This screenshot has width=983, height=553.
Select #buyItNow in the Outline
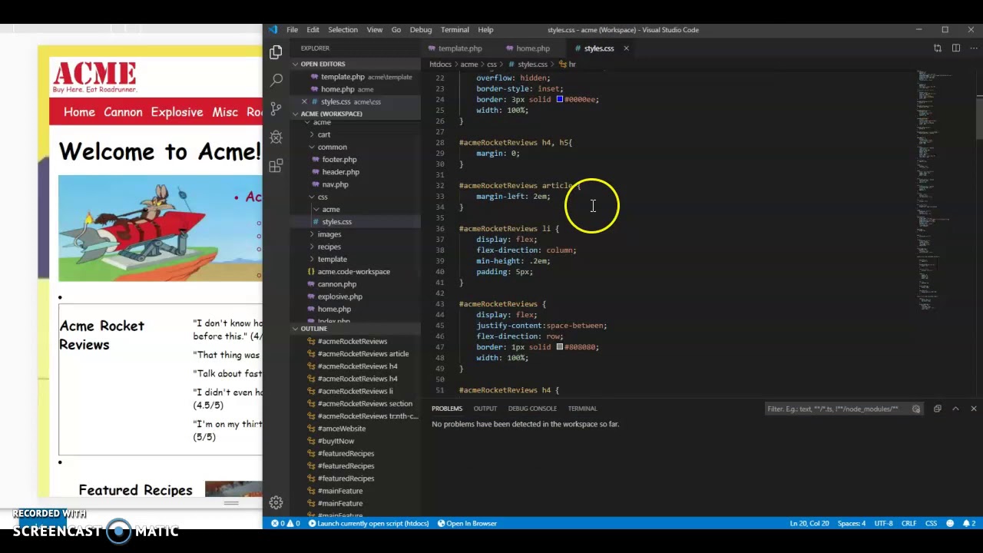pyautogui.click(x=336, y=441)
